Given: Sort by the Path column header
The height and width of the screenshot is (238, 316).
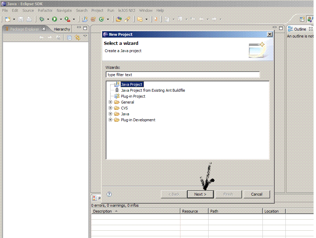Looking at the screenshot, I should 235,211.
